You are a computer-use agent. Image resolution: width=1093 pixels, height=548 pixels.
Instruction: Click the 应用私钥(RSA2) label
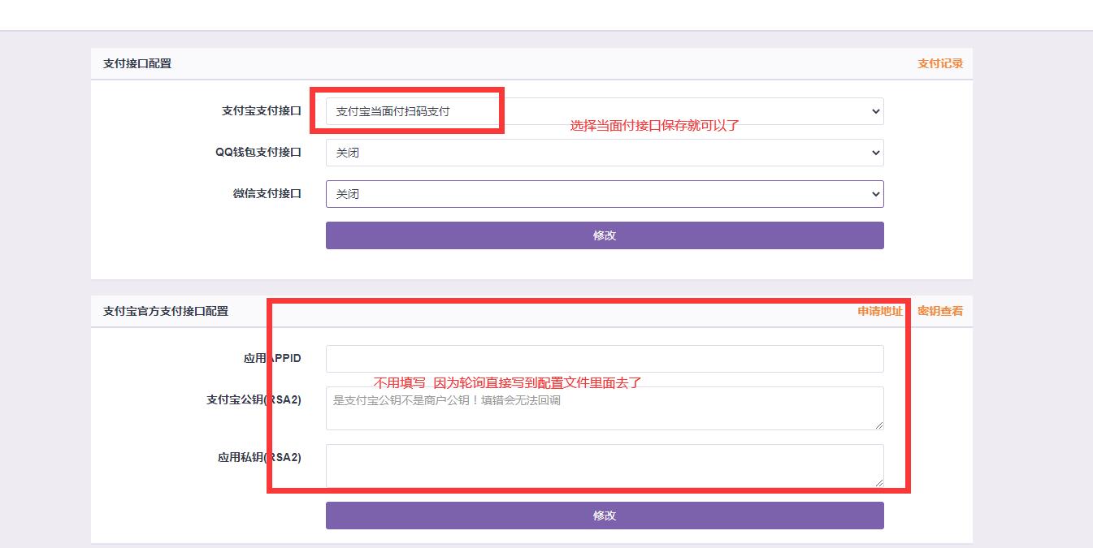point(259,458)
